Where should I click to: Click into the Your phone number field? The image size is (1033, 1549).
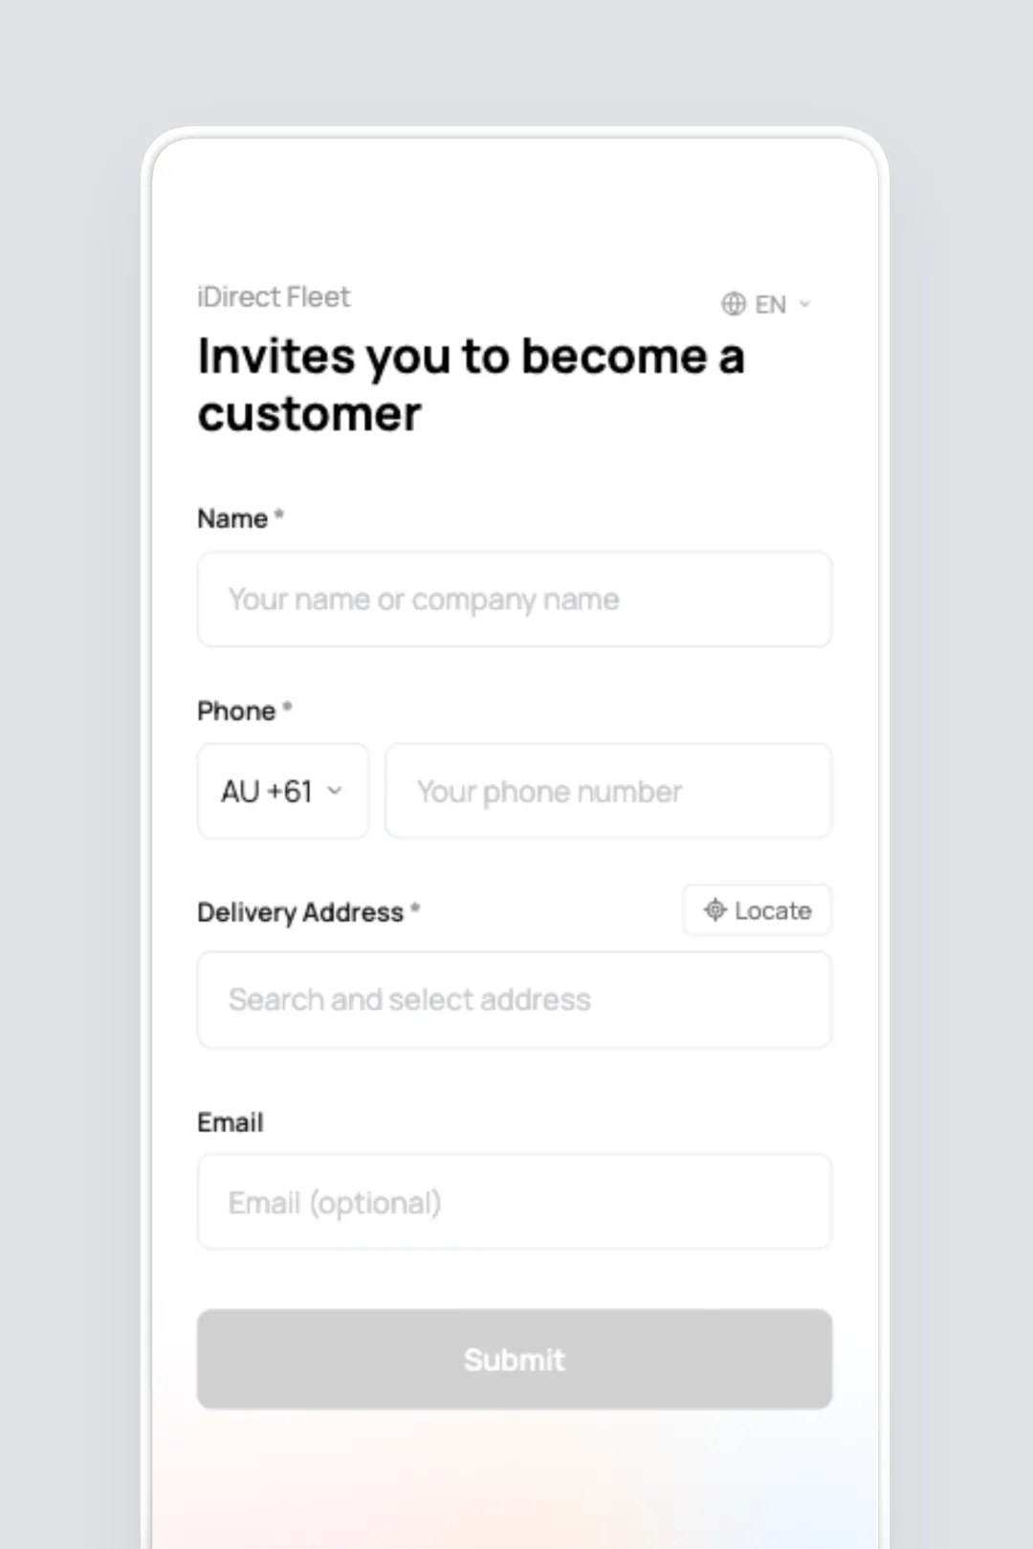click(x=608, y=792)
